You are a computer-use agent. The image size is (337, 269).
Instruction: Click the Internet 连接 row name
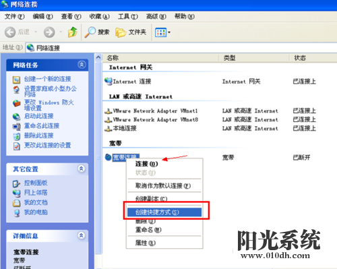click(x=132, y=82)
